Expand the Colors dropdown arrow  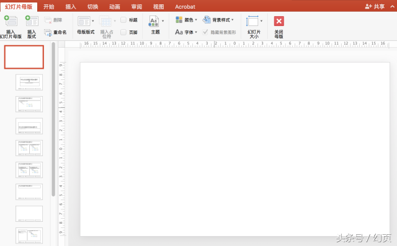[x=196, y=20]
